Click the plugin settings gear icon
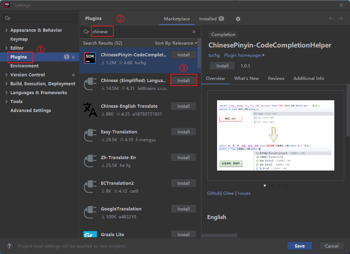Viewport: 350px width, 254px height. coord(238,19)
